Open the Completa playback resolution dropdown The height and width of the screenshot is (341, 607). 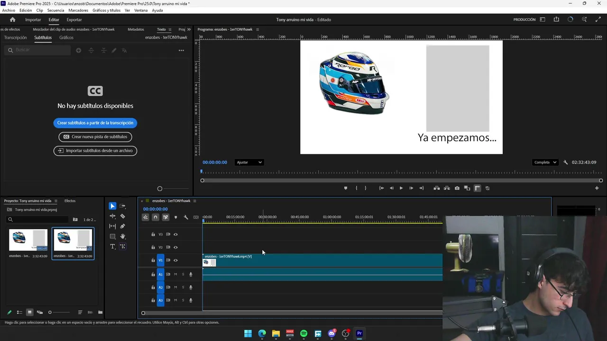(545, 162)
